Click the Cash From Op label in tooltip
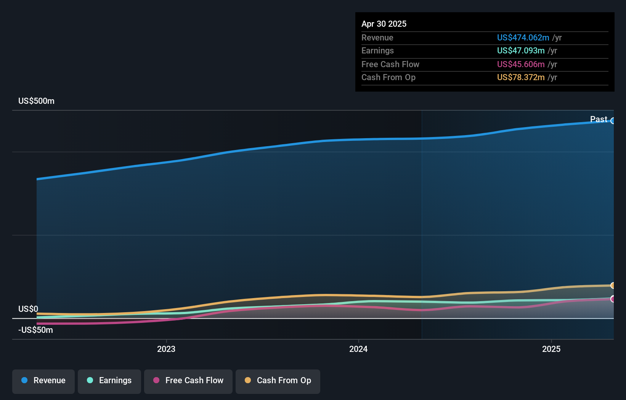 click(x=388, y=77)
